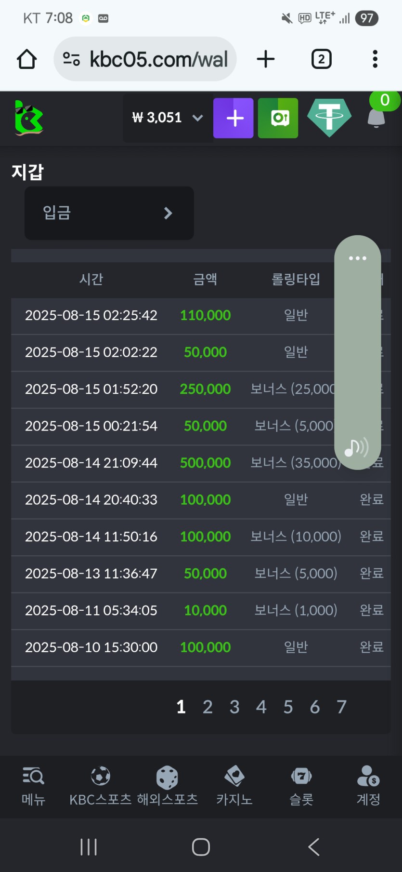
Task: Go to page 2 of wallet history
Action: tap(207, 707)
